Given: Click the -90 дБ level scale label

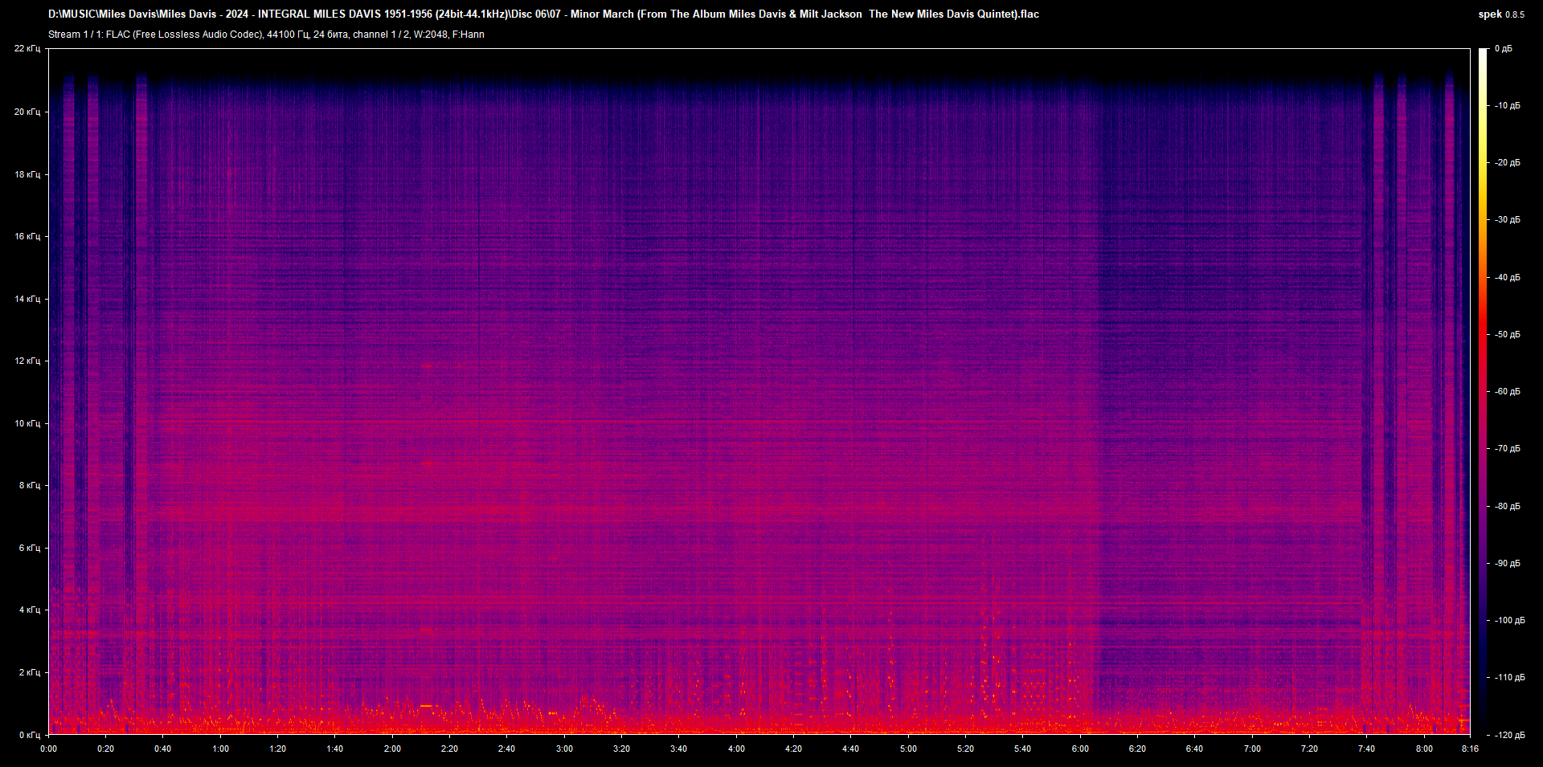Looking at the screenshot, I should coord(1507,564).
